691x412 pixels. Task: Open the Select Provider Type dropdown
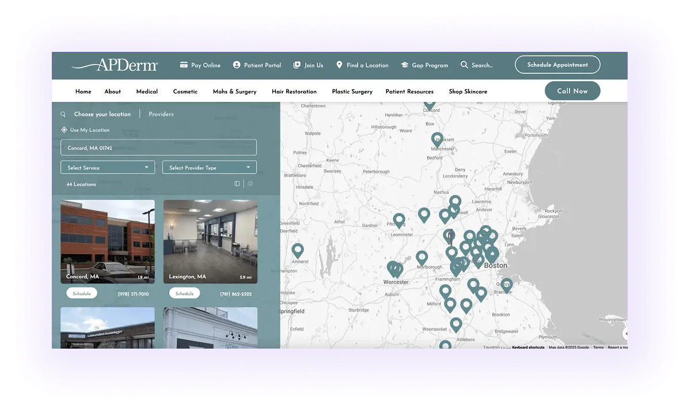coord(210,168)
